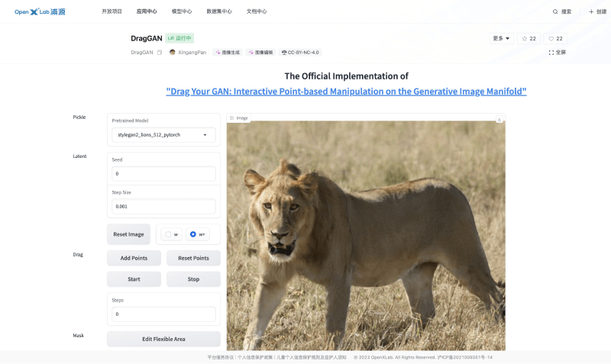The height and width of the screenshot is (364, 611).
Task: Open 模型中心 in the top navigation
Action: 182,11
